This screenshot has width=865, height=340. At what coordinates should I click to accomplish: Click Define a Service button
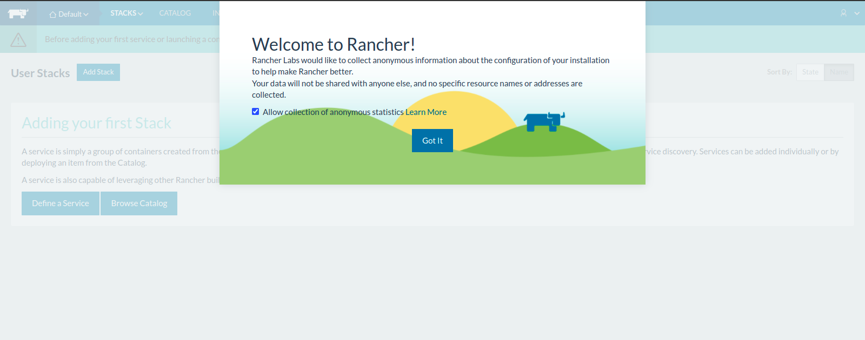(61, 203)
